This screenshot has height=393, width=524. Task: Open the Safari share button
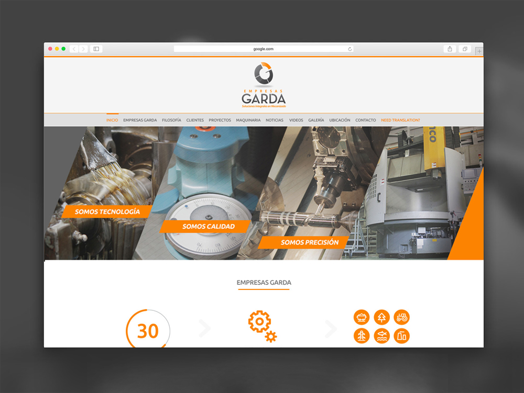click(x=450, y=49)
